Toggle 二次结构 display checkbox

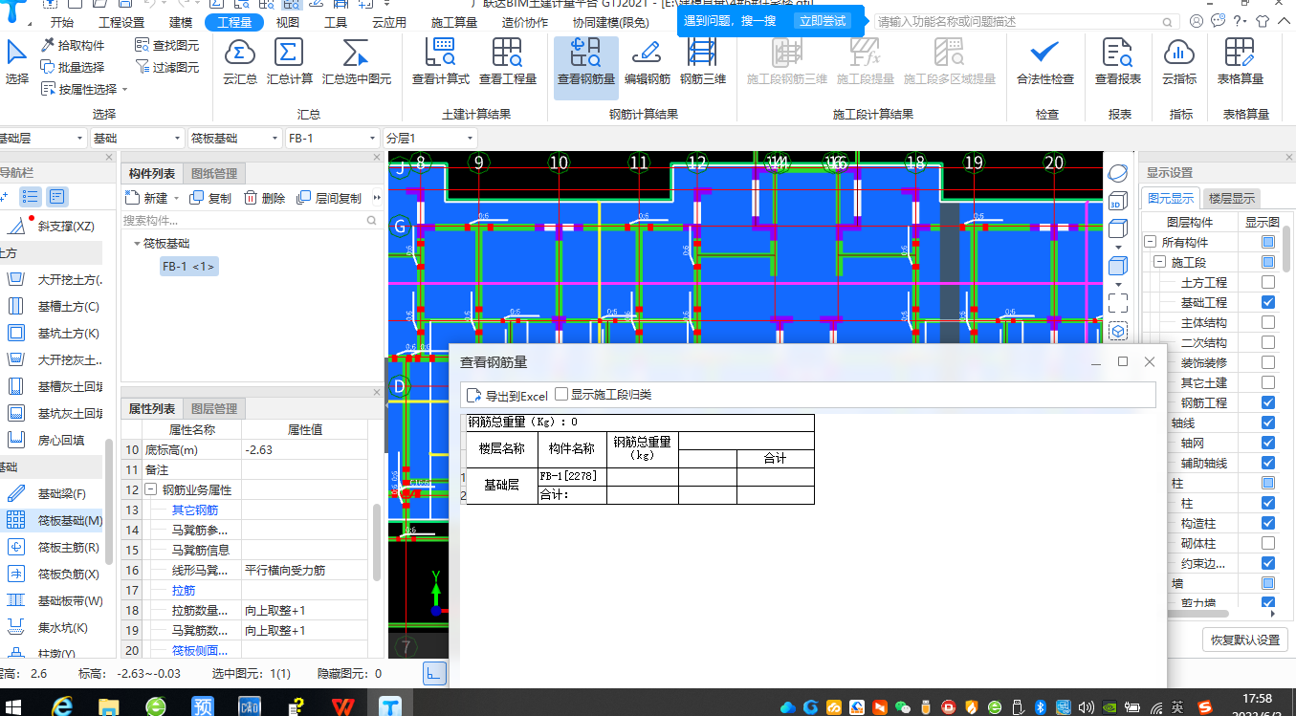pos(1267,342)
